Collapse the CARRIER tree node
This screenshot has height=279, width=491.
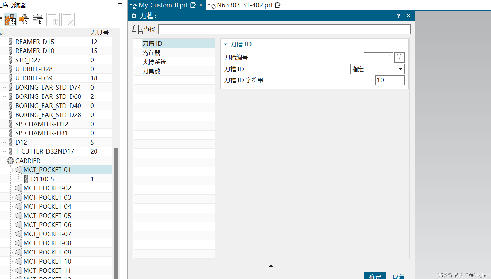pos(3,161)
